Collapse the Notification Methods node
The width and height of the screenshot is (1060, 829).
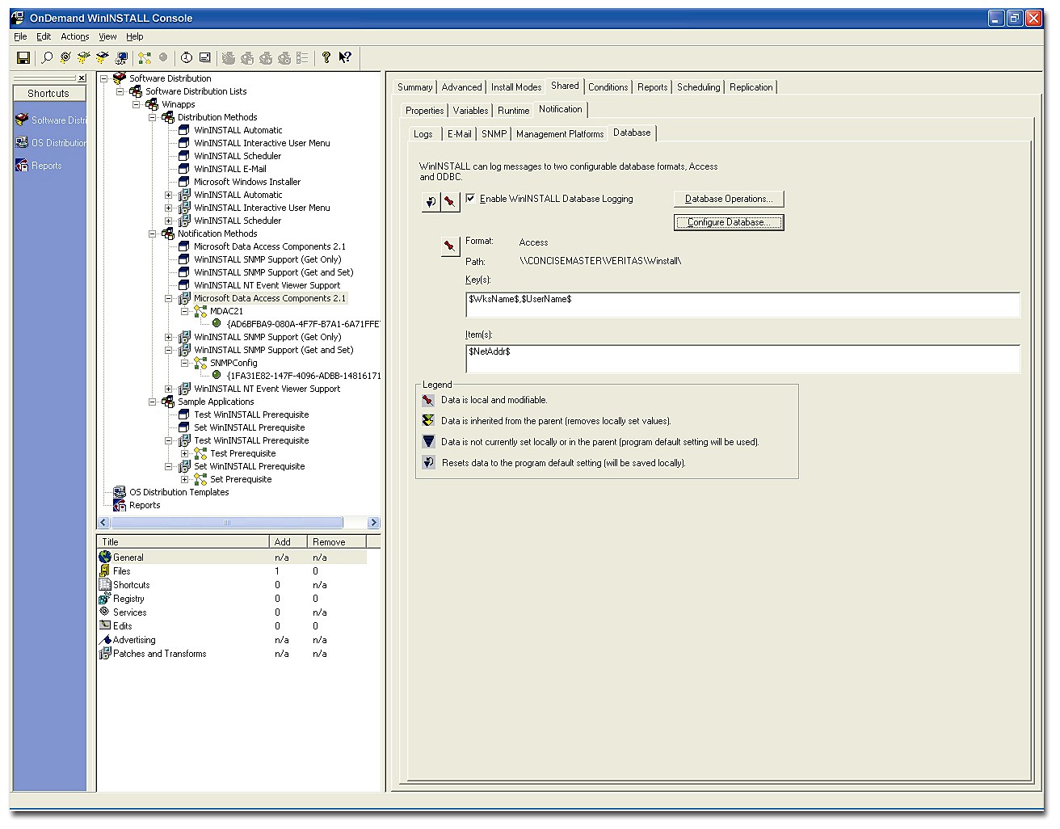click(x=152, y=234)
